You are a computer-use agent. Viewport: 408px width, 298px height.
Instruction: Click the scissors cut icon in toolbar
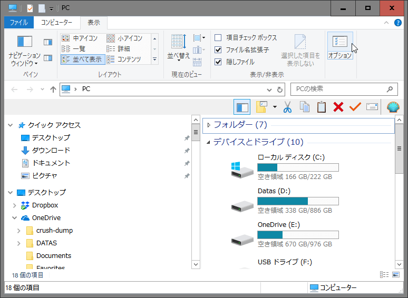pyautogui.click(x=287, y=107)
